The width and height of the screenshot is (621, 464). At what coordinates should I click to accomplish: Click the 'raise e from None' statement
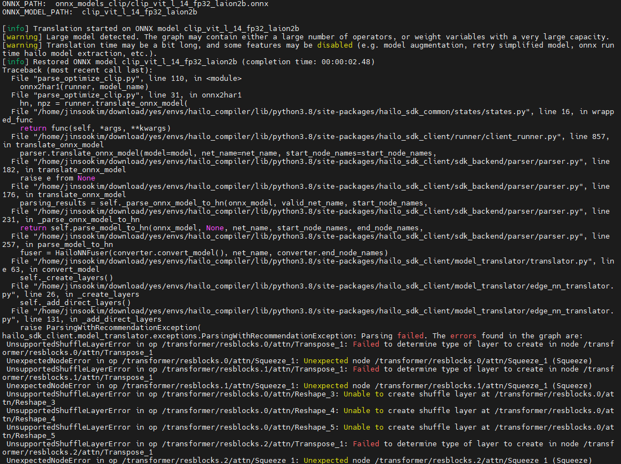point(58,178)
